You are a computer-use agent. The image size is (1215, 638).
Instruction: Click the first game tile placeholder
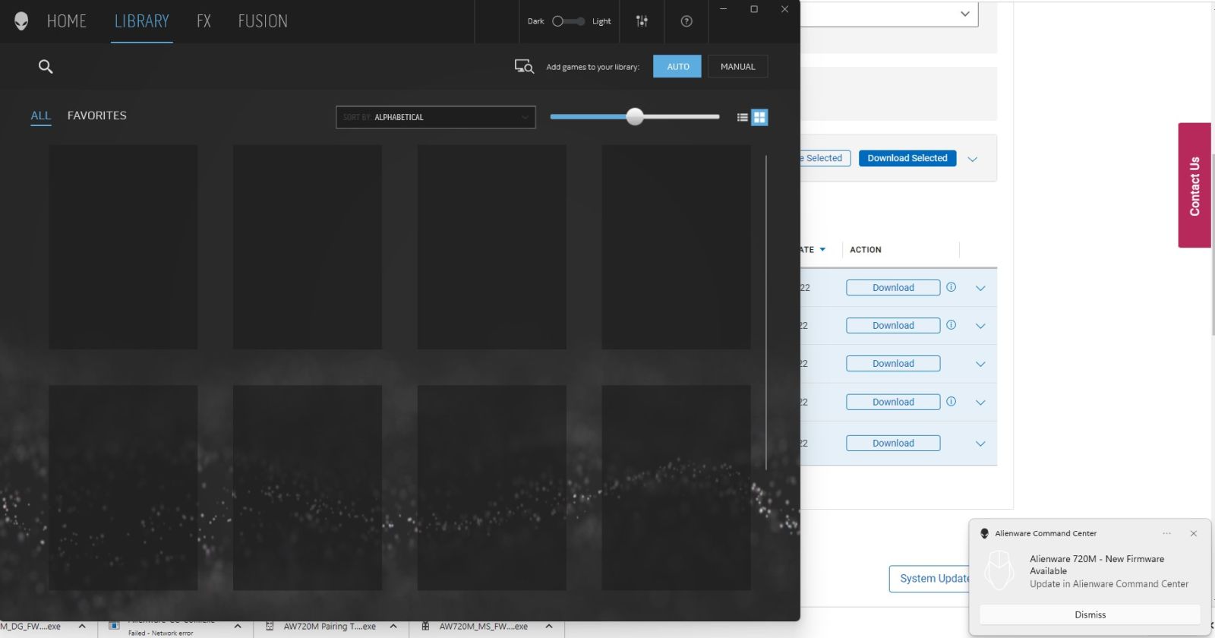(x=123, y=247)
